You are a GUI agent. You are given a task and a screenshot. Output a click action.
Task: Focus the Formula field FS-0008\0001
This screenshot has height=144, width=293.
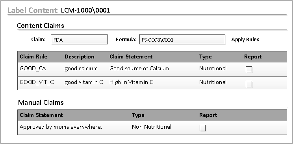coord(182,39)
